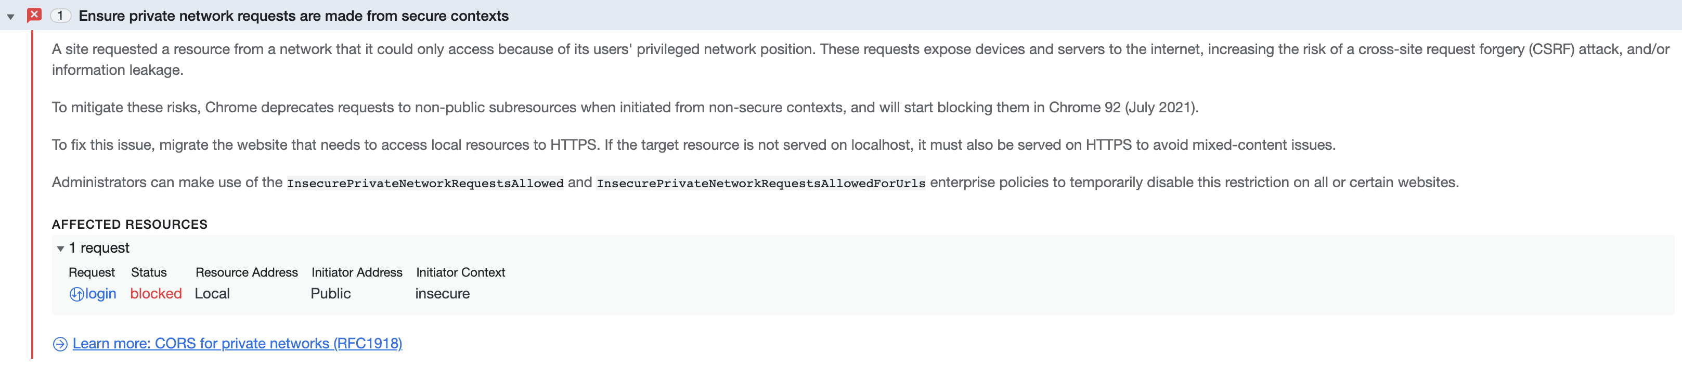This screenshot has height=365, width=1682.
Task: Click the AFFECTED RESOURCES heading
Action: [130, 225]
